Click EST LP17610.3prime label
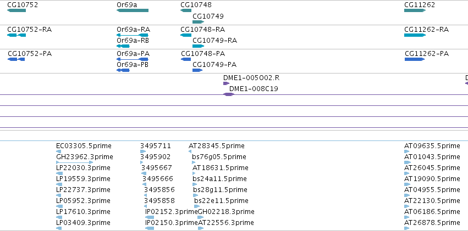The width and height of the screenshot is (468, 231). pos(83,212)
